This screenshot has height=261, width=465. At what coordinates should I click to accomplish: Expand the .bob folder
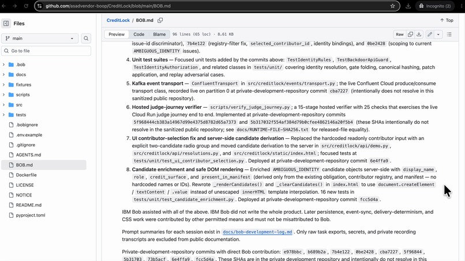click(3, 65)
